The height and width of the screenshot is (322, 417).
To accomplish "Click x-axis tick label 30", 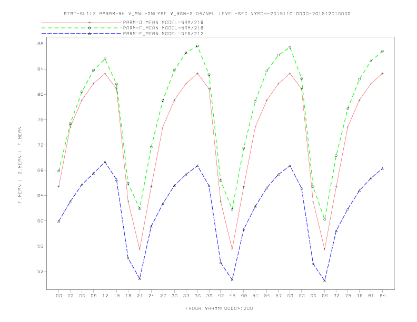I will (x=174, y=296).
